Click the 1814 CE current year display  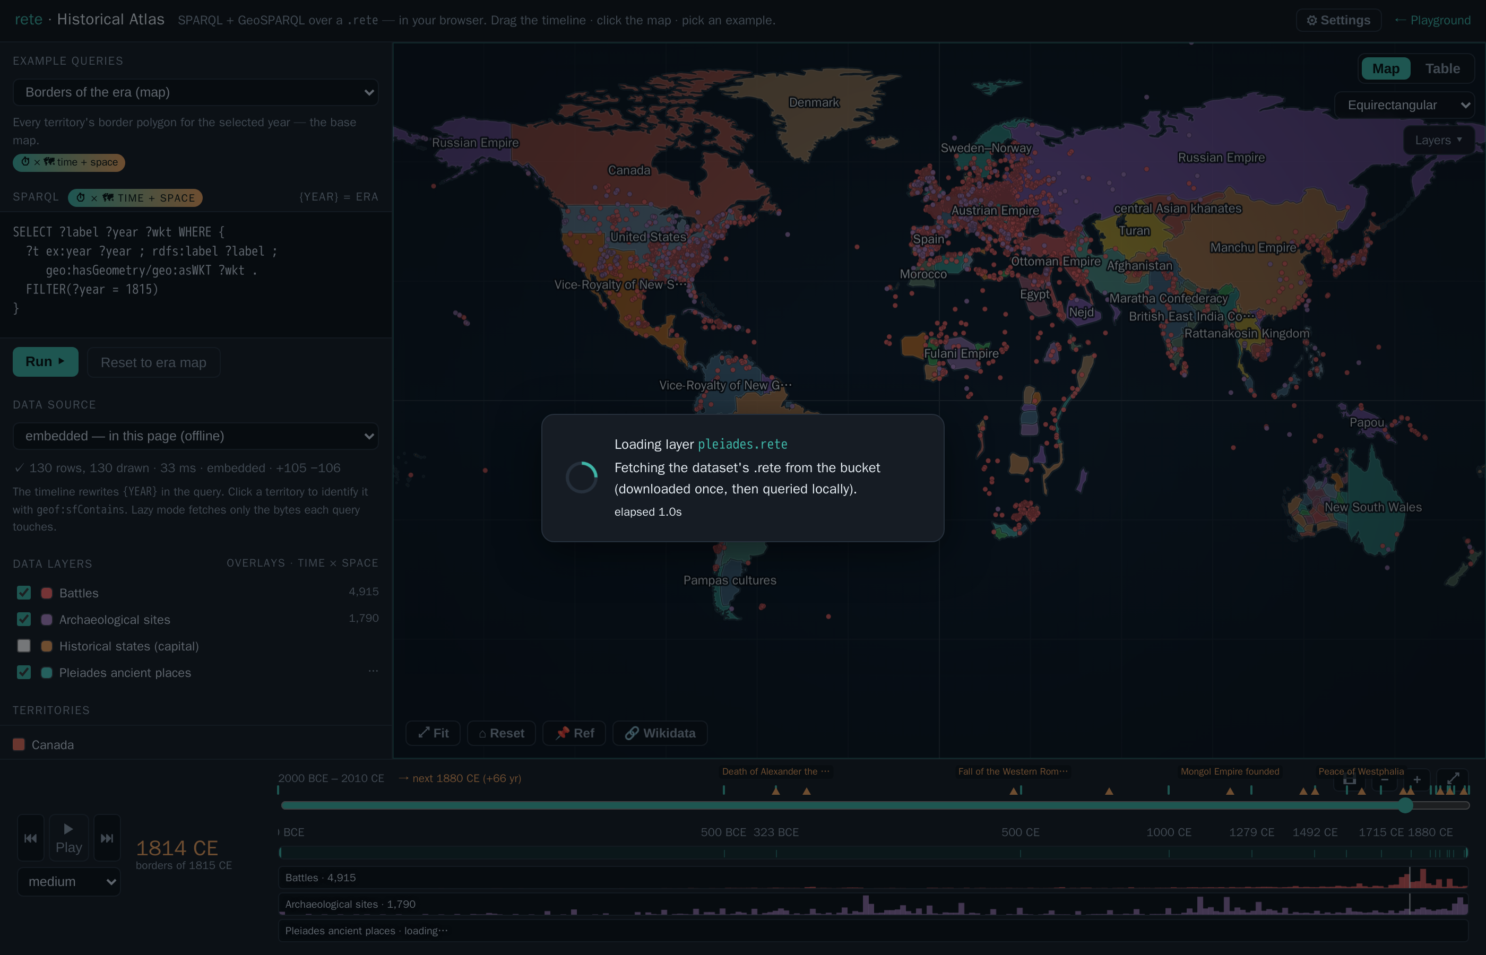[177, 848]
